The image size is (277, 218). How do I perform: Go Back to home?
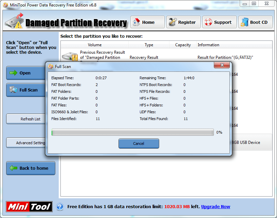tap(31, 168)
